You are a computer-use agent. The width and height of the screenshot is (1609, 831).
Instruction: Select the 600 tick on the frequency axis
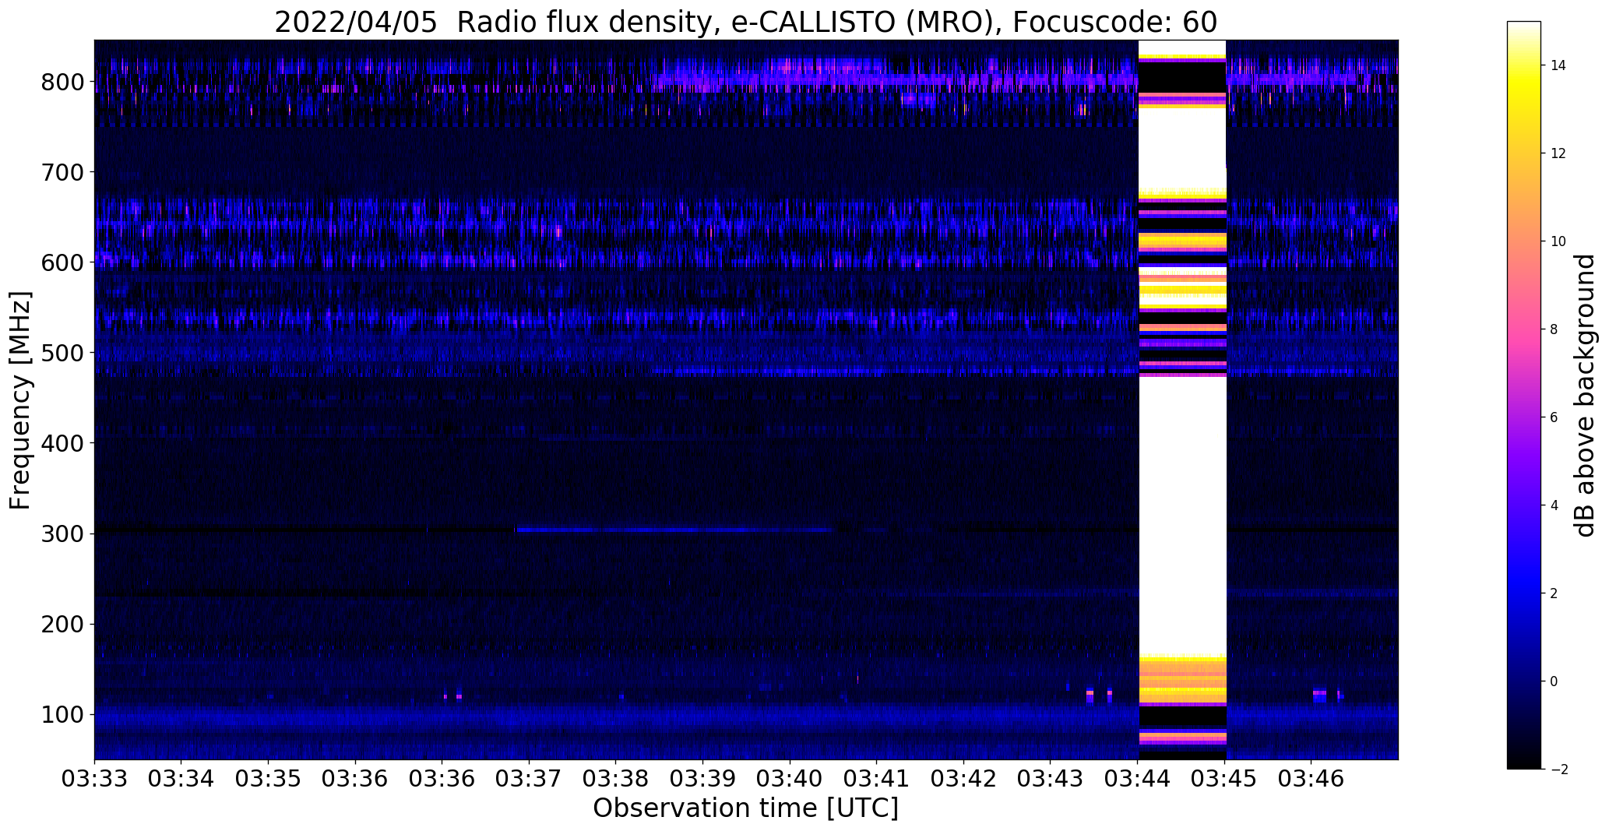pyautogui.click(x=62, y=262)
